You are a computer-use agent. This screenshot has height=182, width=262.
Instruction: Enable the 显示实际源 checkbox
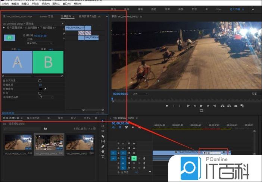[40, 81]
